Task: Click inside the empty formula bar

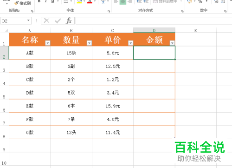Action: [154, 21]
